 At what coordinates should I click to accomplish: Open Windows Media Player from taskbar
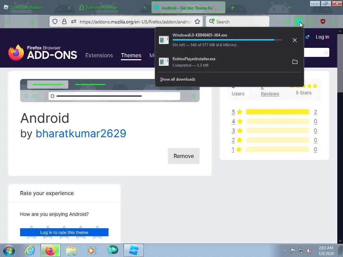91,250
